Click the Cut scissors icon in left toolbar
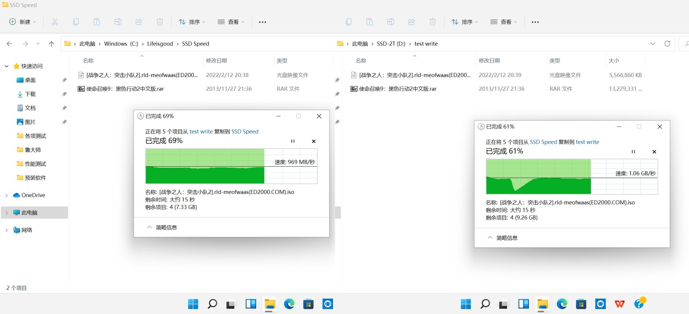 point(55,22)
